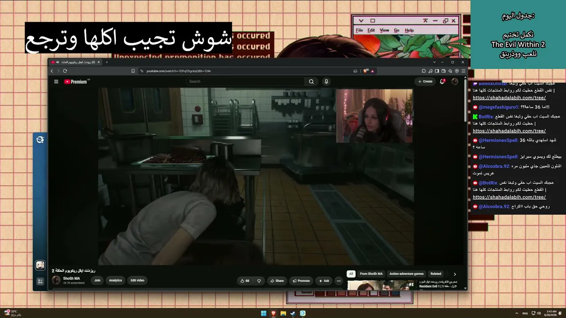566x318 pixels.
Task: Click the ENG language indicator in system tray
Action: coord(525,313)
